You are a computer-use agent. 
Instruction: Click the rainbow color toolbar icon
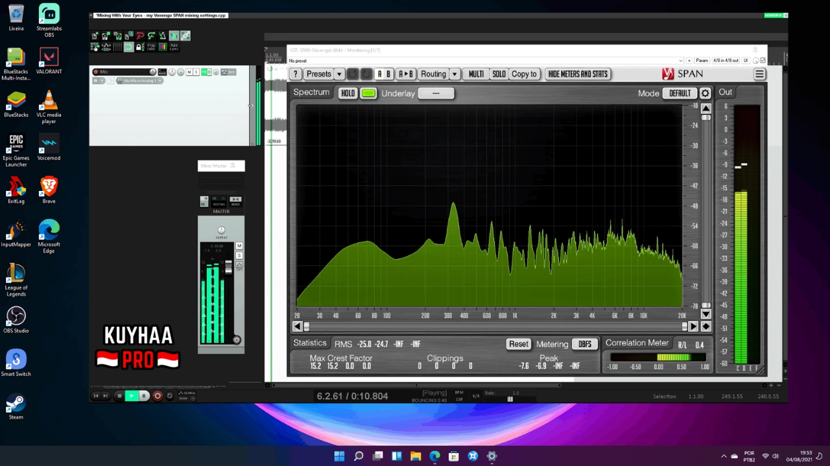163,47
